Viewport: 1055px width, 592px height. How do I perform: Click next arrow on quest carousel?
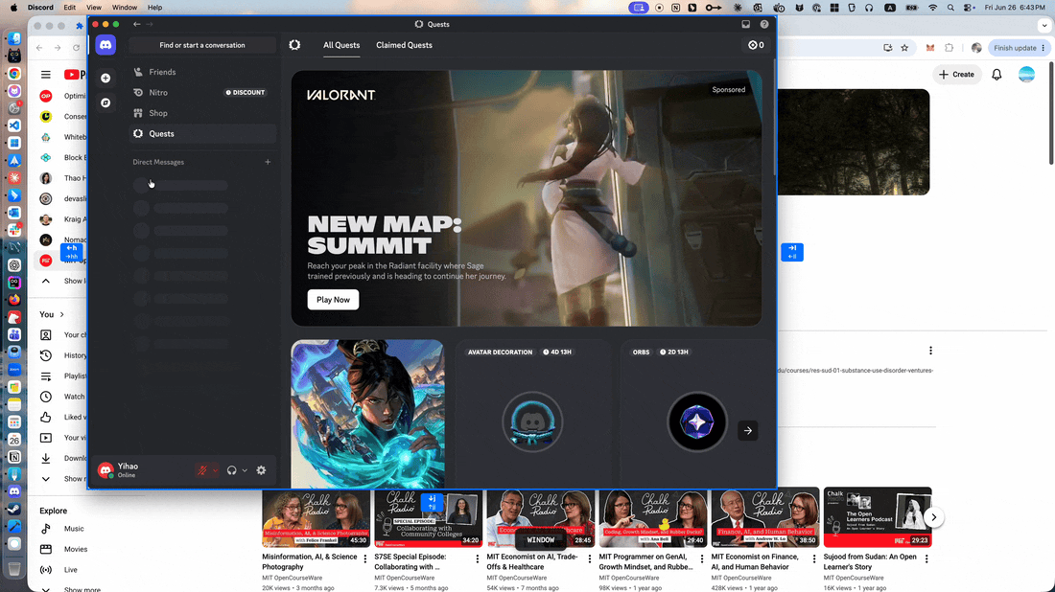pos(747,431)
